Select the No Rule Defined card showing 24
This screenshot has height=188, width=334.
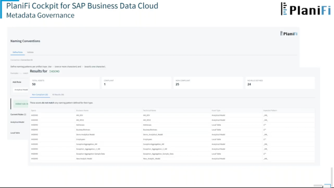pyautogui.click(x=280, y=83)
